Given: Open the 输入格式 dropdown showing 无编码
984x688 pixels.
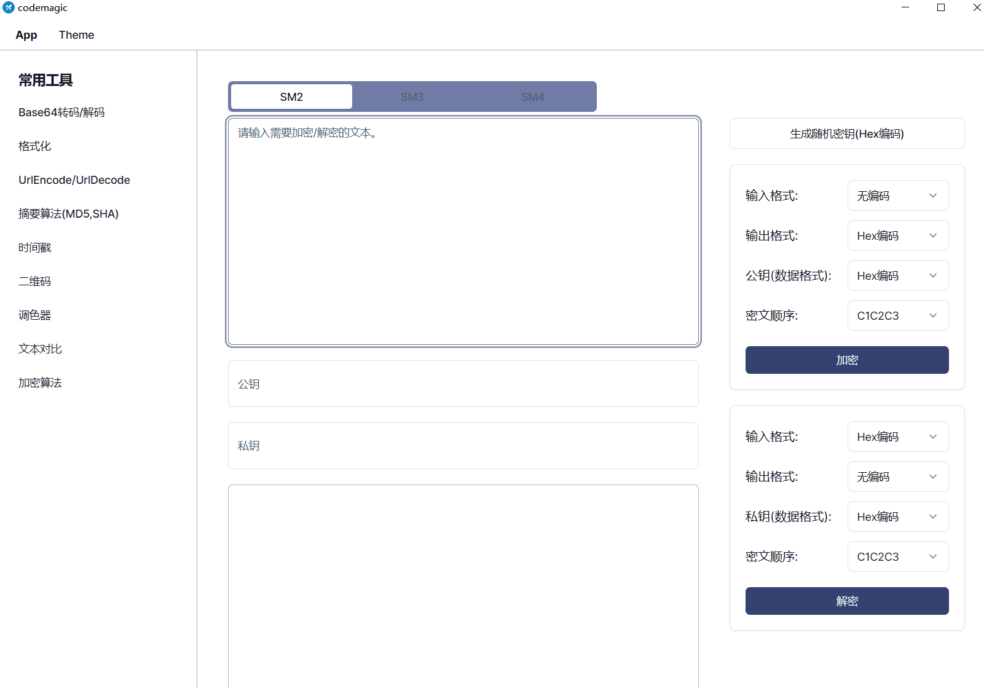Looking at the screenshot, I should (x=897, y=196).
